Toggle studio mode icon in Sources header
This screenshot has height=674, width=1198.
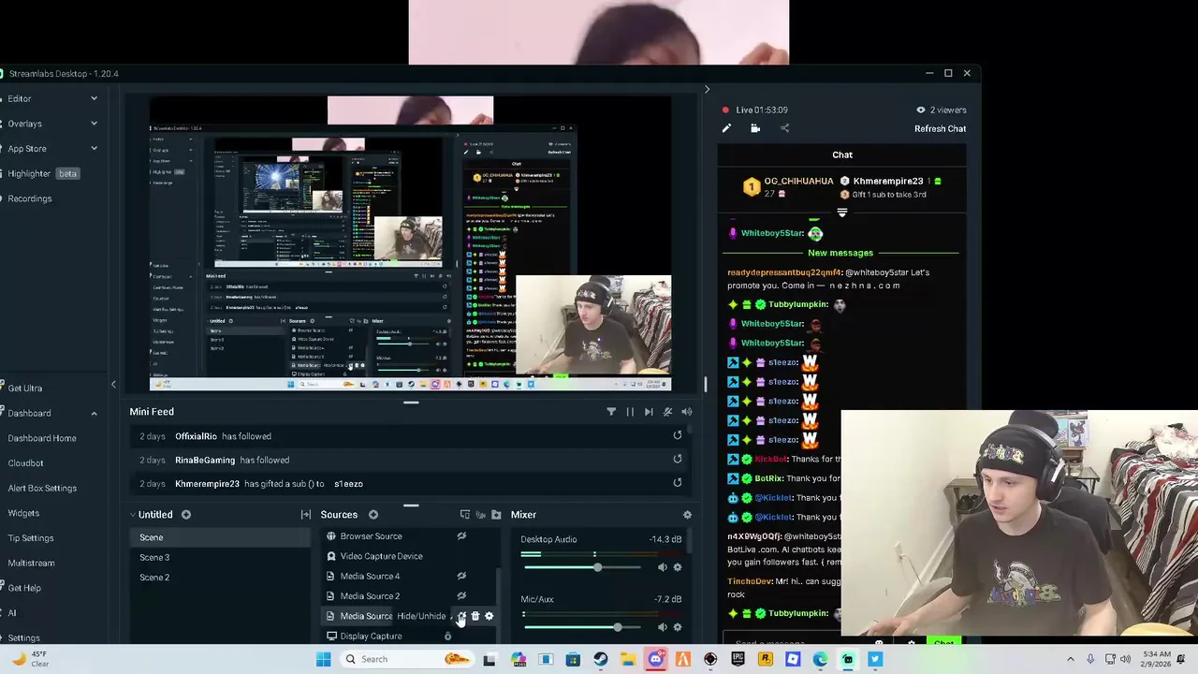(465, 515)
